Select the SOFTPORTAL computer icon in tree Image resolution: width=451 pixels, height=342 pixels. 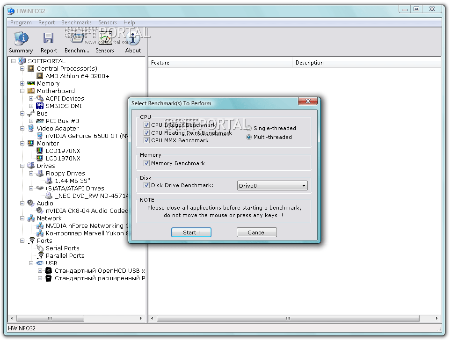pyautogui.click(x=22, y=61)
